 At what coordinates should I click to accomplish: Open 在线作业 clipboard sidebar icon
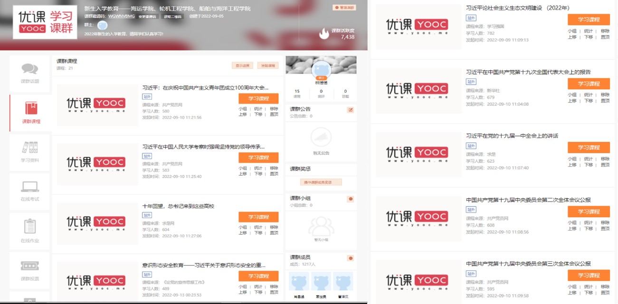29,227
